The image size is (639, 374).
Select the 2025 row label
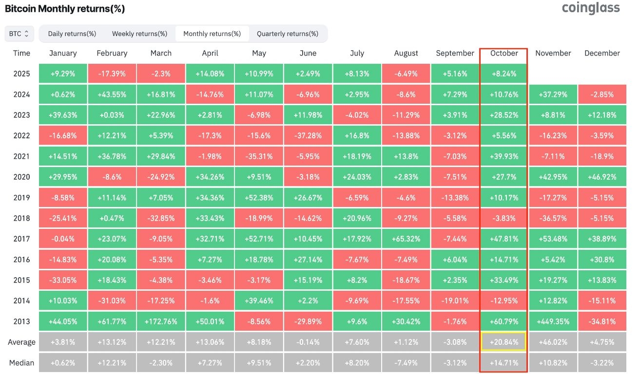pos(22,74)
